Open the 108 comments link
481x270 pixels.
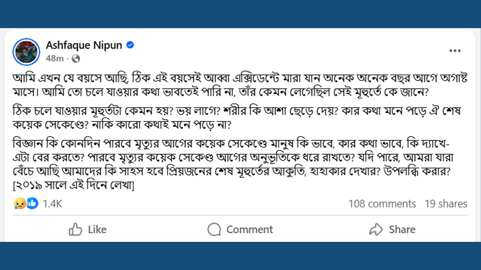point(382,204)
